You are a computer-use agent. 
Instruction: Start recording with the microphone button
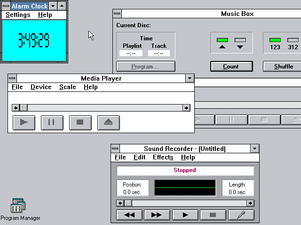click(241, 215)
